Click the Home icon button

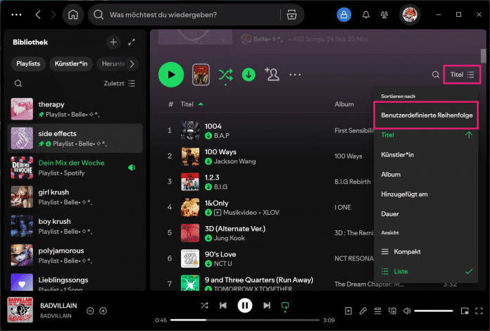tap(73, 15)
